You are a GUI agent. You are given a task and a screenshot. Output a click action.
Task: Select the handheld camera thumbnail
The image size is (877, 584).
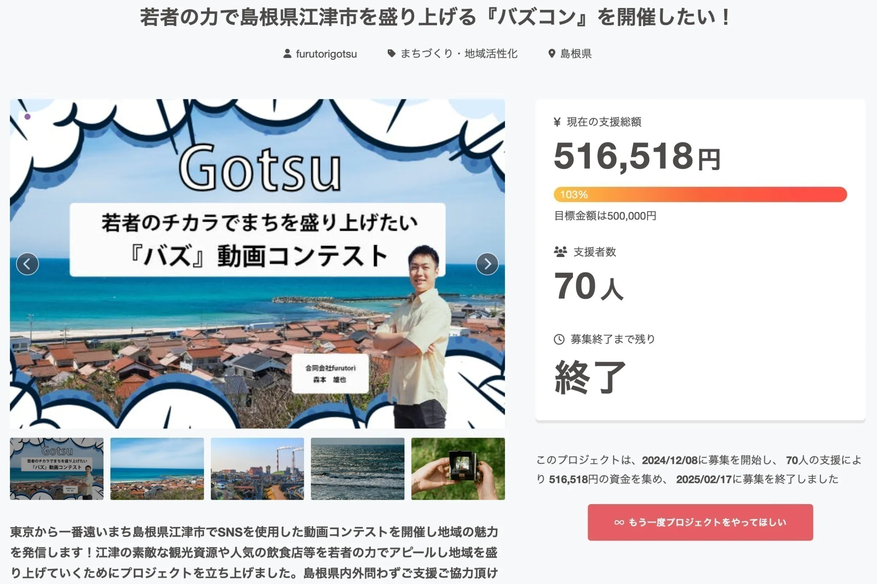tap(458, 469)
